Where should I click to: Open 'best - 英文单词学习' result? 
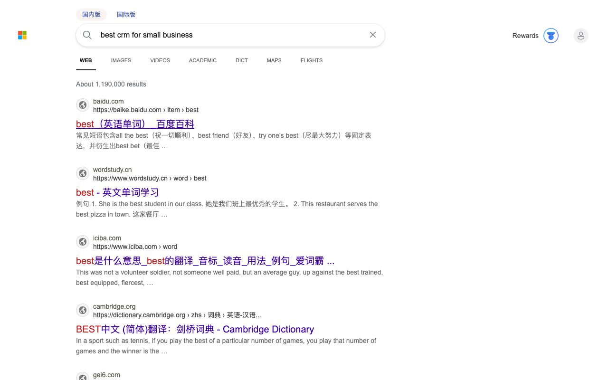117,192
